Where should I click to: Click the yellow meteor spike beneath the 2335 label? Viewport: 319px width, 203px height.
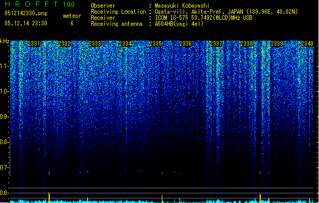click(162, 199)
